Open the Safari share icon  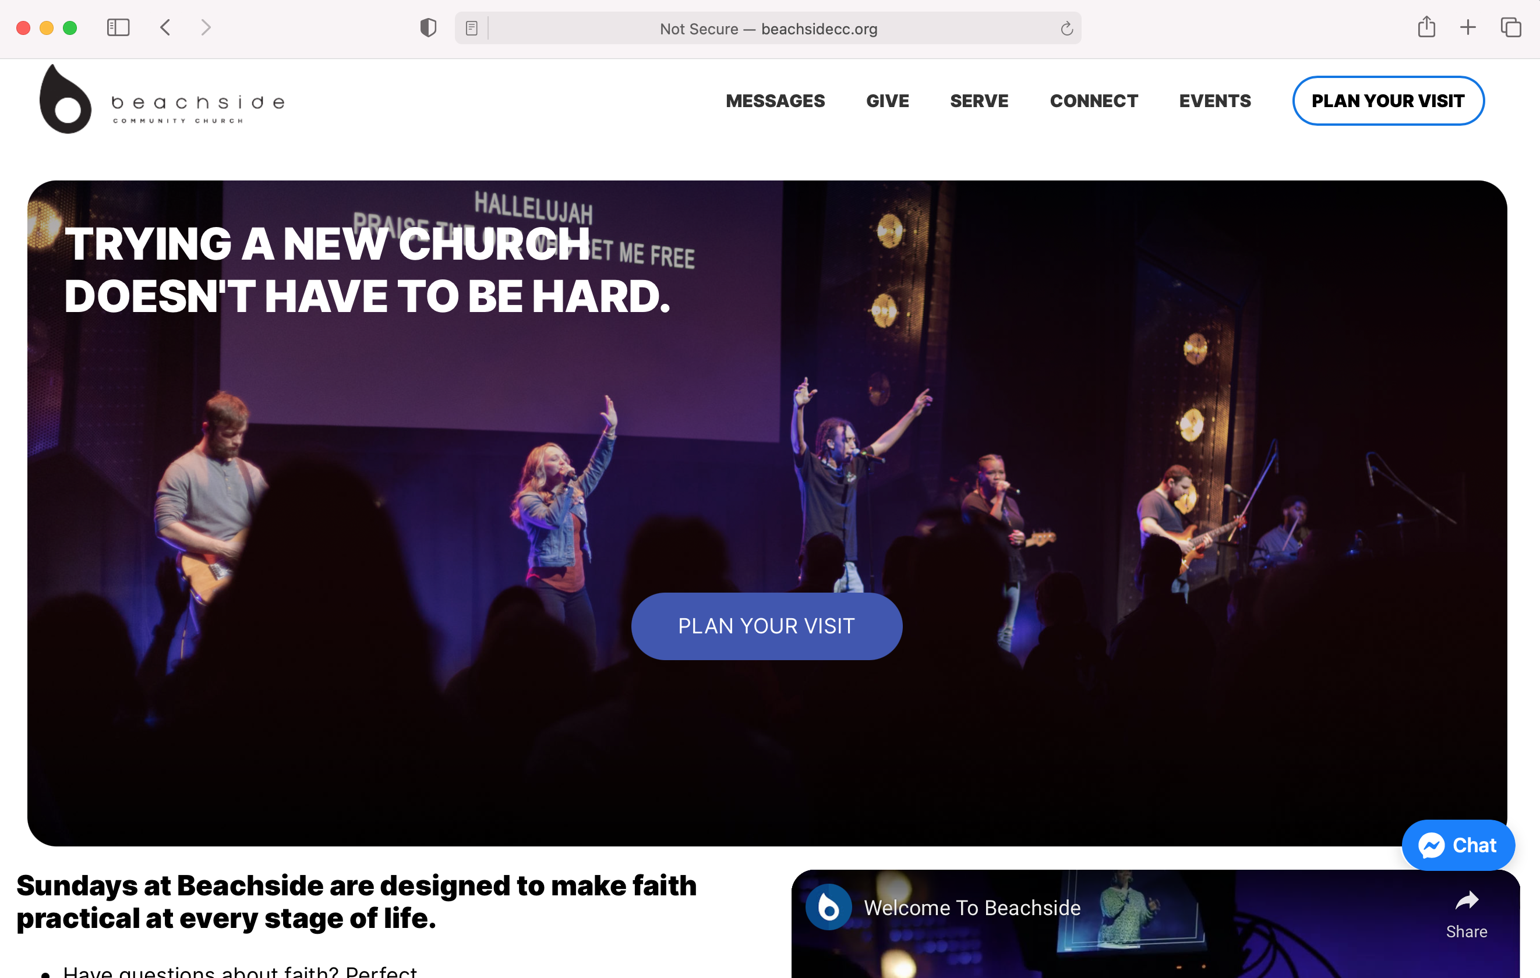click(1426, 27)
